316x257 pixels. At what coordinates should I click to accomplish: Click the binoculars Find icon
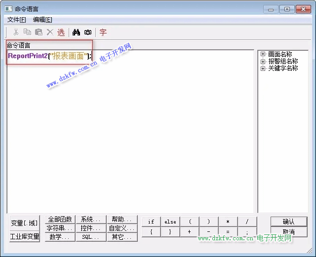coord(76,32)
